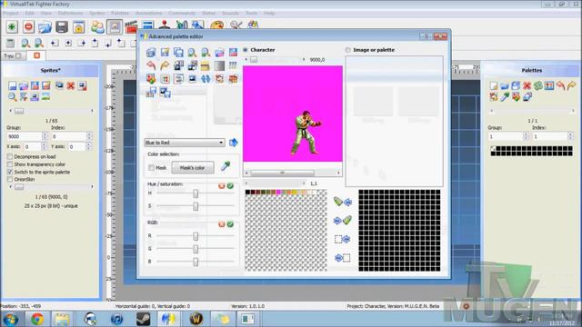Viewport: 582px width, 327px height.
Task: Open Google Chrome from the taskbar
Action: tap(36, 319)
